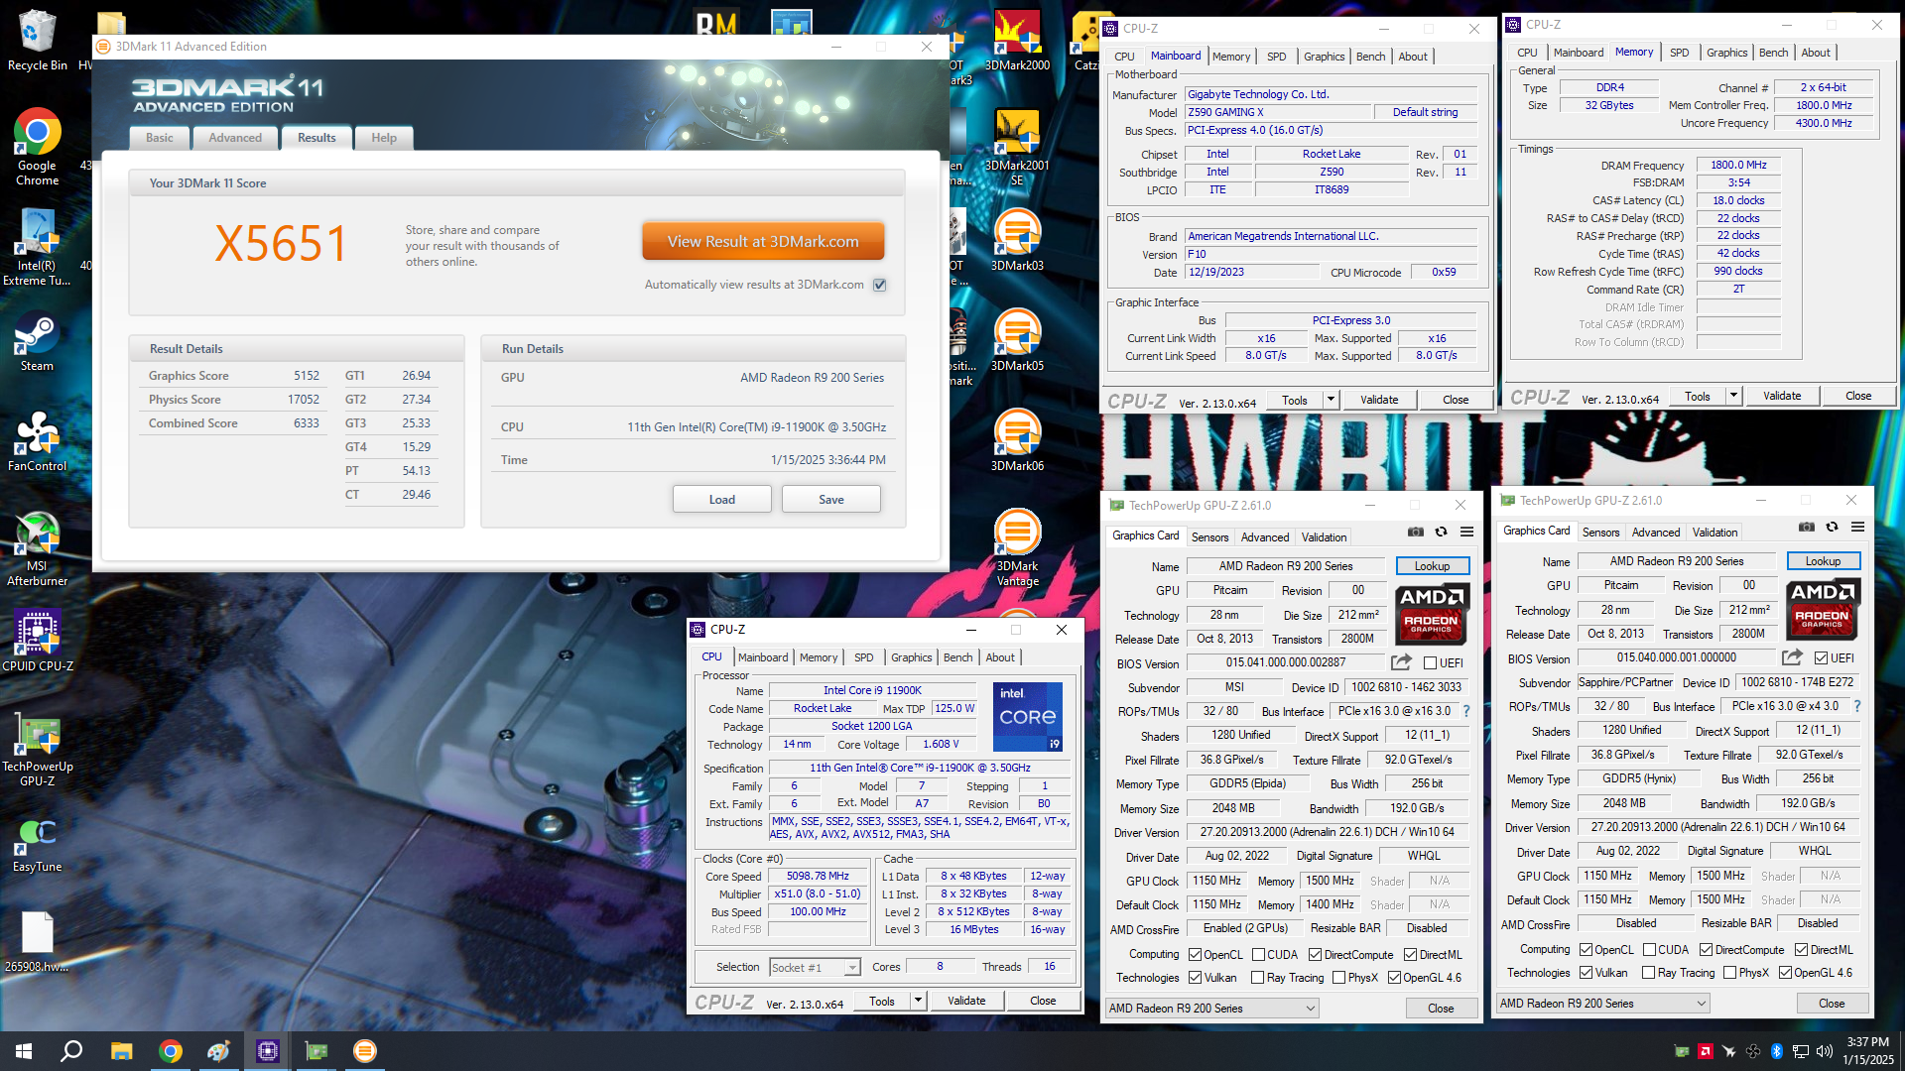Open SPD tab in Mainboard CPU-Z window
Screen dimensions: 1905x1071
coord(1276,57)
